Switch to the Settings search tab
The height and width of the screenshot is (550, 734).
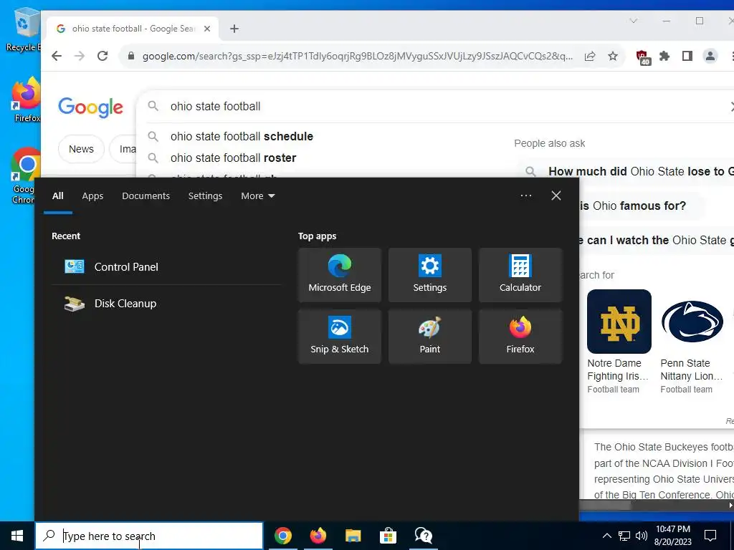coord(205,196)
